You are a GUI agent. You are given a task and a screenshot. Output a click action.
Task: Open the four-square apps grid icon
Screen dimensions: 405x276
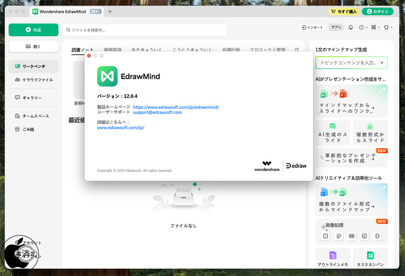[x=373, y=27]
